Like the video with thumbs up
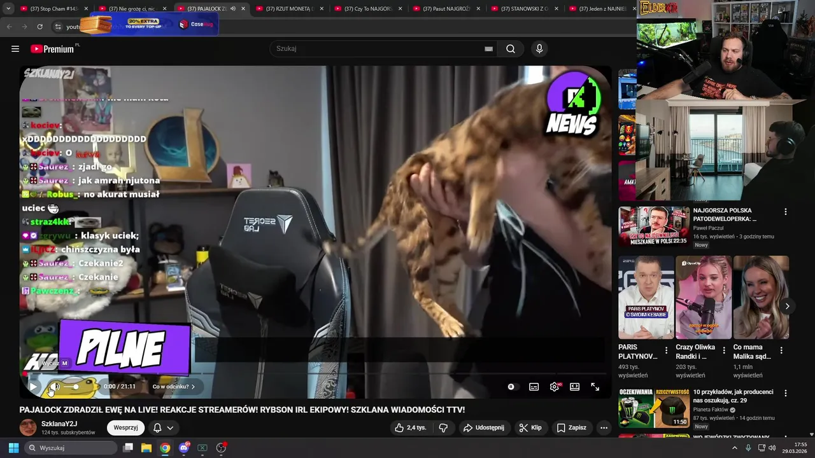815x458 pixels. point(410,427)
